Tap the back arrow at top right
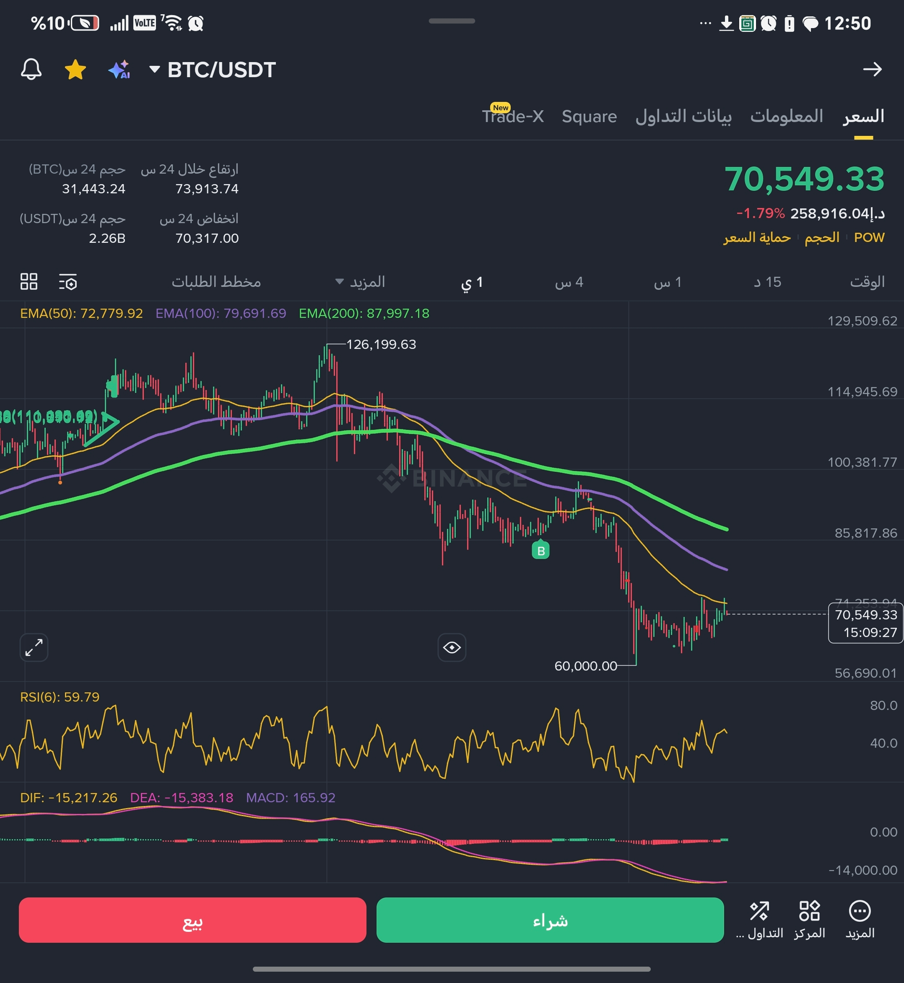The width and height of the screenshot is (904, 983). point(872,70)
